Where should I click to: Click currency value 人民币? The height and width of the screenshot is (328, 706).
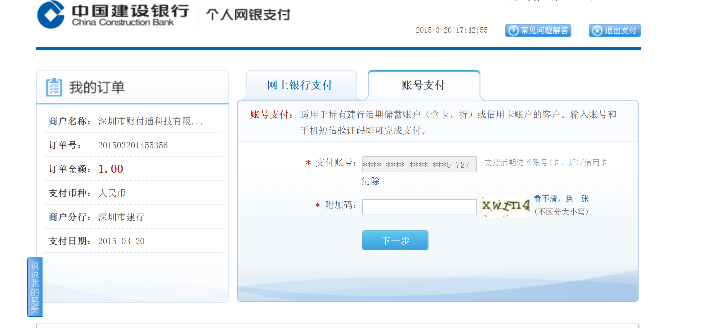(112, 193)
